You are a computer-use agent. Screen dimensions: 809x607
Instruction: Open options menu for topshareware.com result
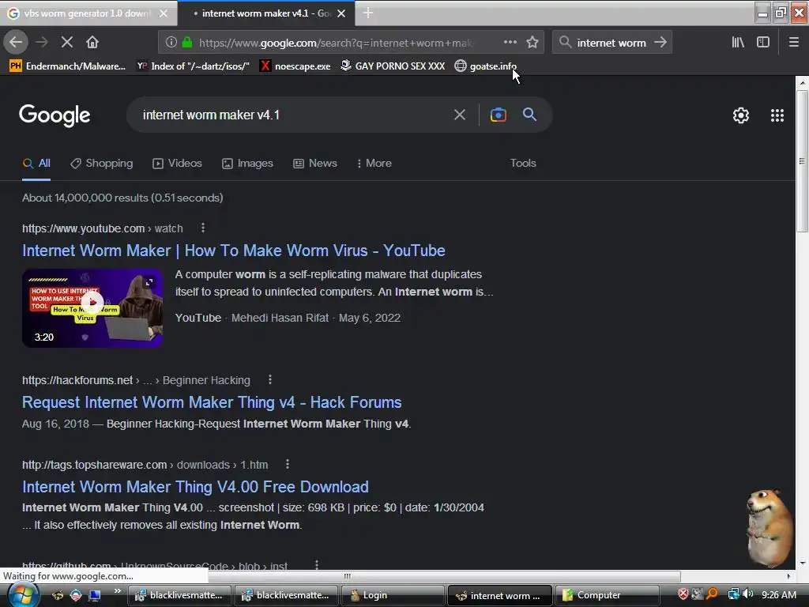[288, 465]
